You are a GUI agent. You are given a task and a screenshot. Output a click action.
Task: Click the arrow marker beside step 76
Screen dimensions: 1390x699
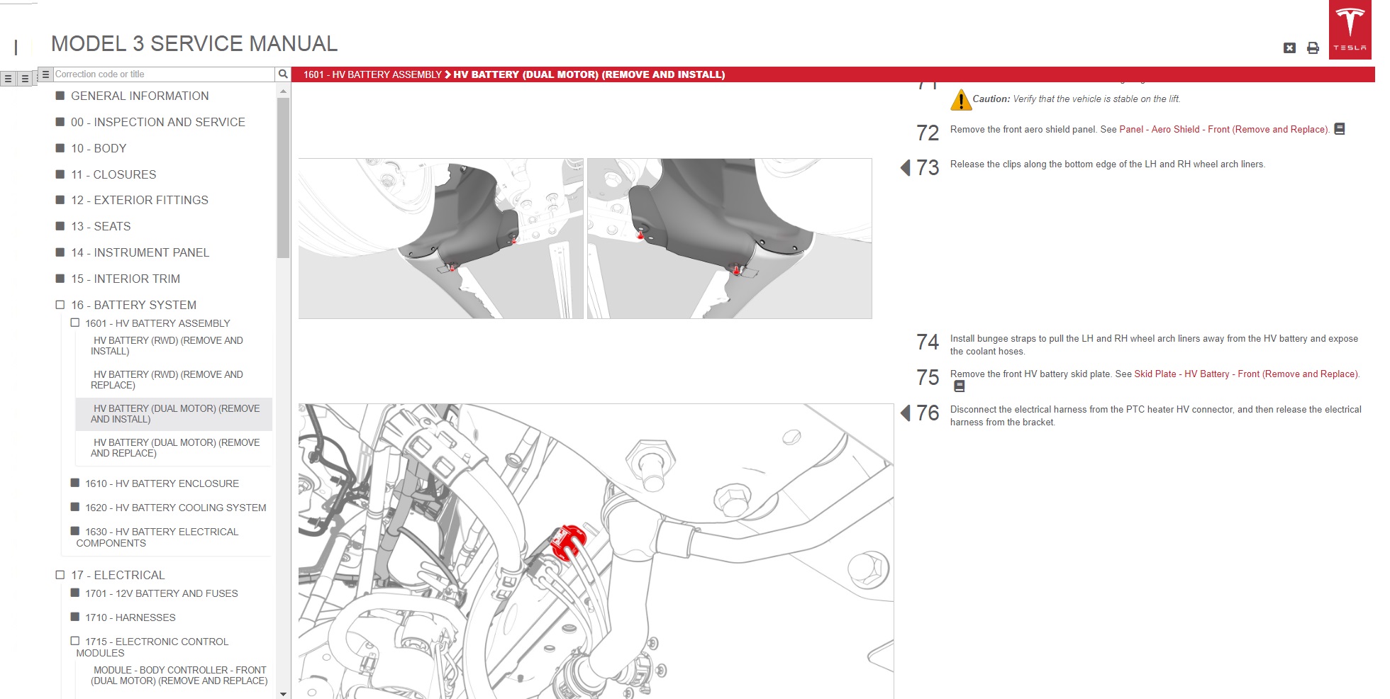click(x=905, y=413)
